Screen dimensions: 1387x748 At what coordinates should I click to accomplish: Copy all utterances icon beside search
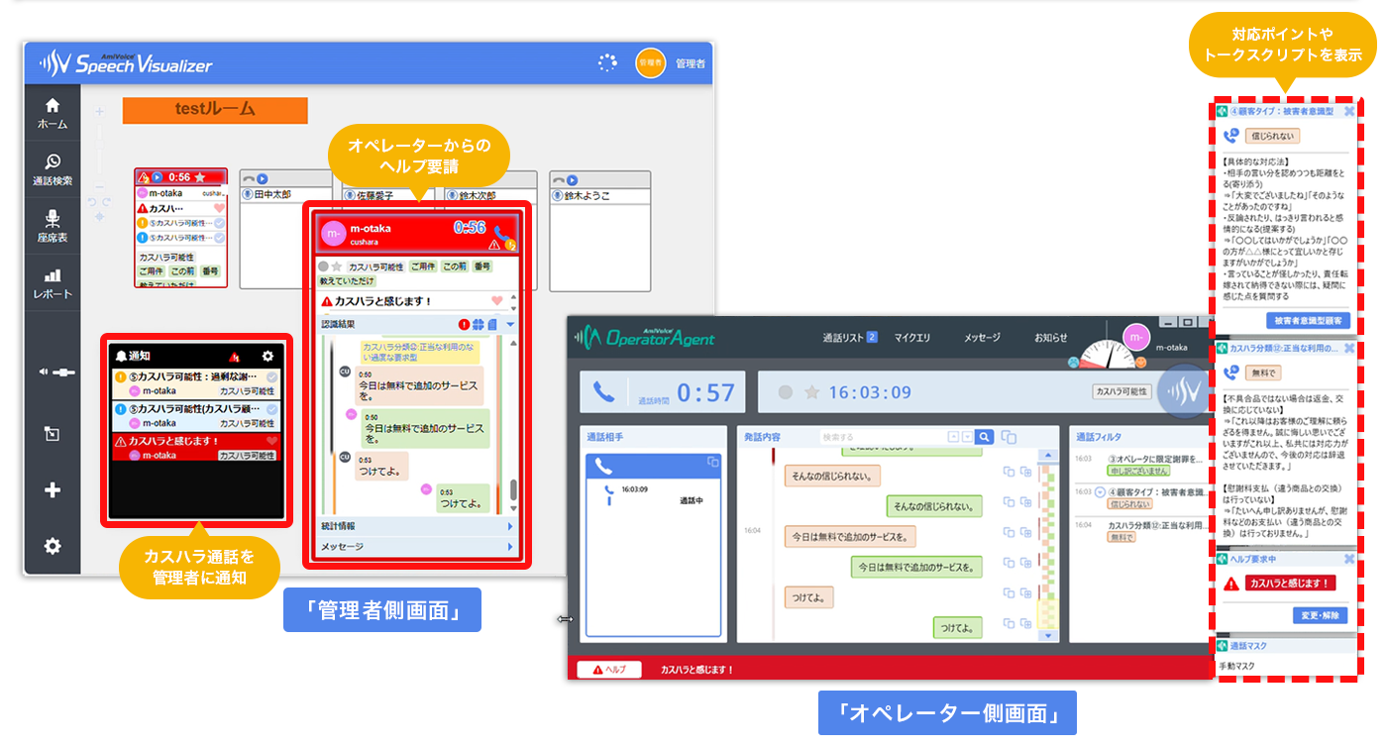pos(1009,437)
